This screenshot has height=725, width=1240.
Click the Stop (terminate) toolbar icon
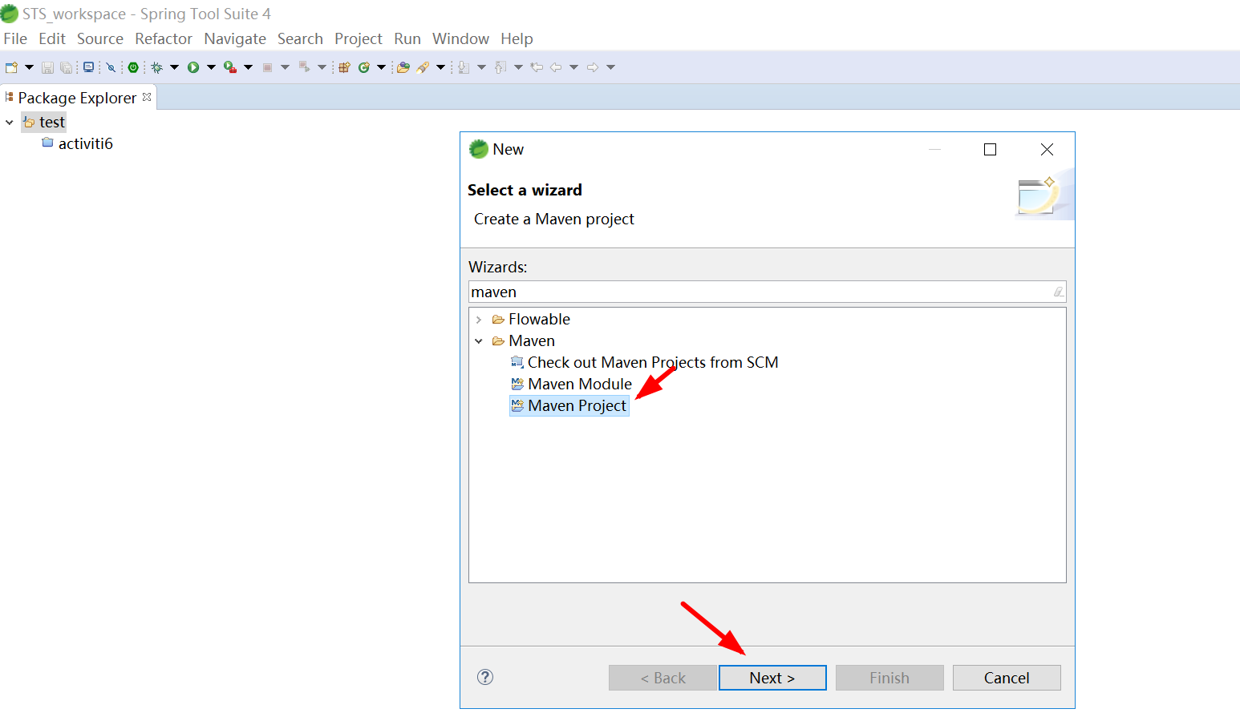267,67
